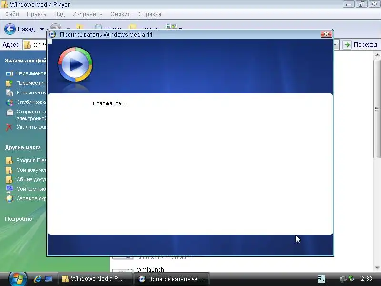Switch to Проигрыватель Wi... taskbar button
381x286 pixels.
coord(171,279)
